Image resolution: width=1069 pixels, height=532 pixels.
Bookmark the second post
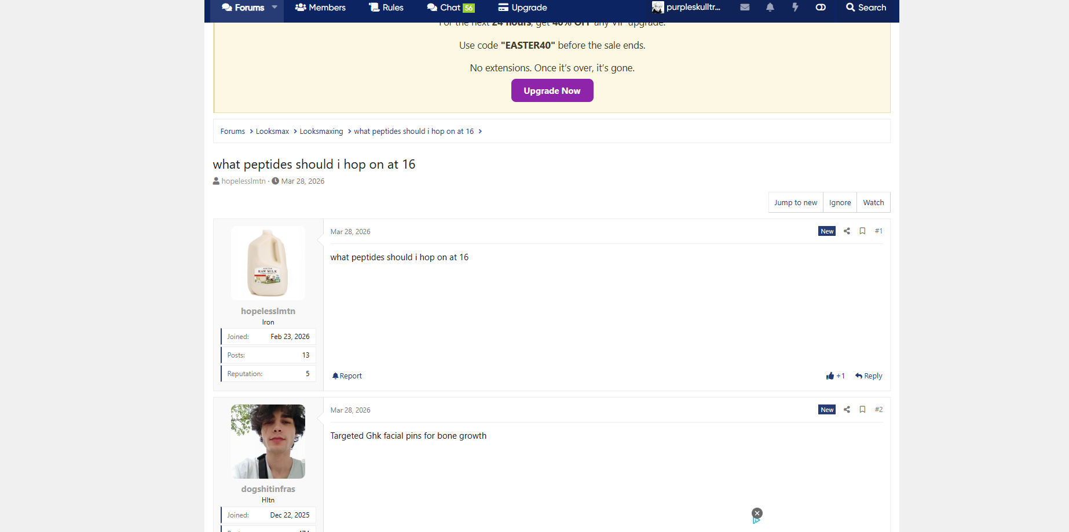(x=862, y=410)
